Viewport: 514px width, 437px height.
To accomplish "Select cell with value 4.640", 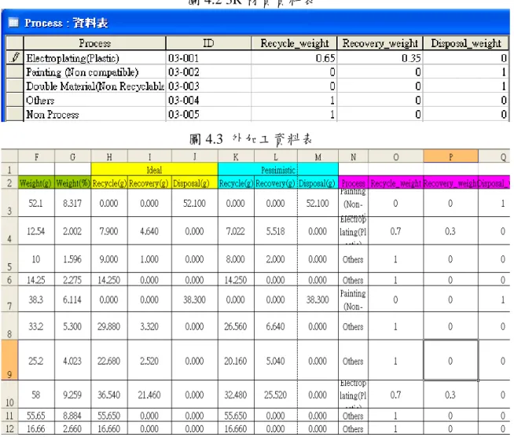I will click(x=149, y=231).
